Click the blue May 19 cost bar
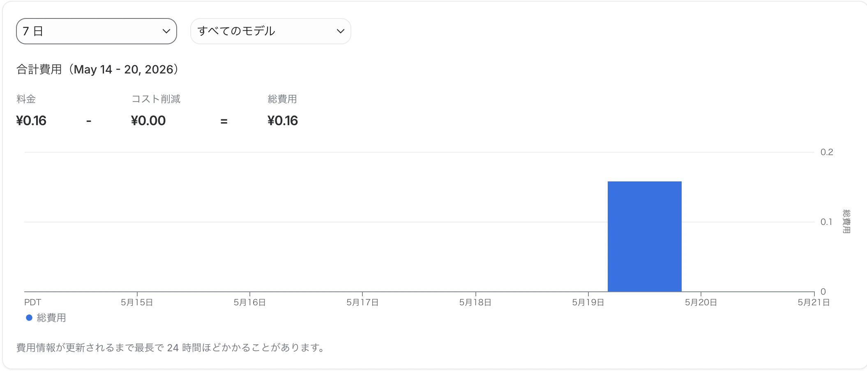 point(644,236)
